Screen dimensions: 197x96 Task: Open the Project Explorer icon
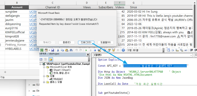click(x=105, y=50)
